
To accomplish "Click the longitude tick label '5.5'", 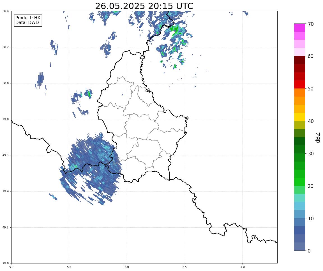I will click(x=69, y=267).
